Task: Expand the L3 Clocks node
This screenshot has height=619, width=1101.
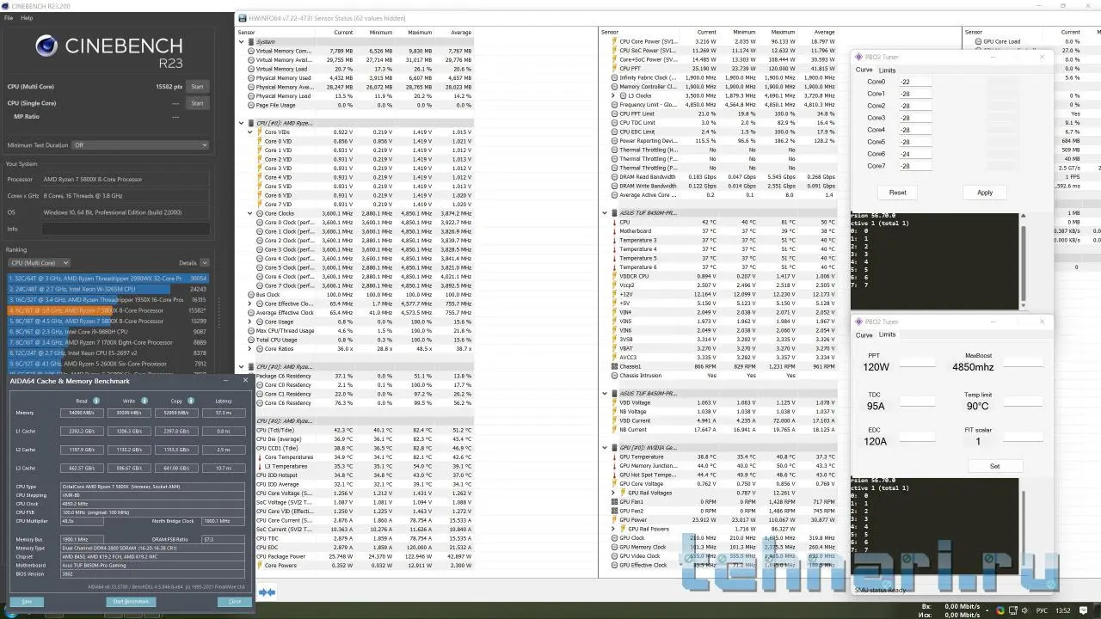Action: (x=613, y=95)
